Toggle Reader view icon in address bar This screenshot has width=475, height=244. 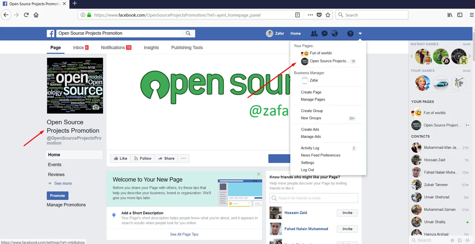pyautogui.click(x=298, y=15)
